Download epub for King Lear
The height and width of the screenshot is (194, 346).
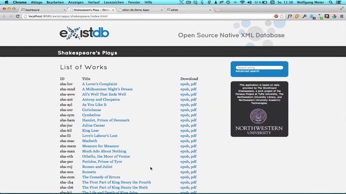click(x=184, y=130)
